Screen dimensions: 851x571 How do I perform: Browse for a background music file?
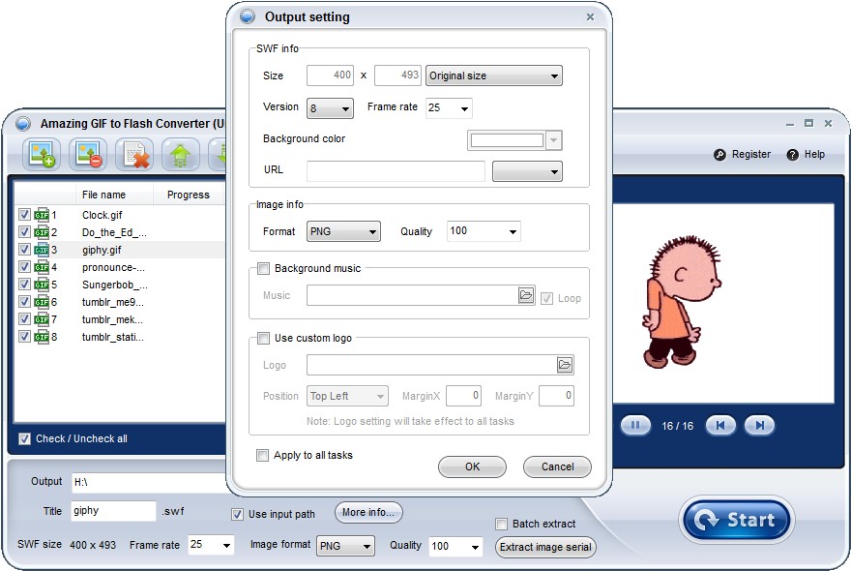click(x=526, y=295)
